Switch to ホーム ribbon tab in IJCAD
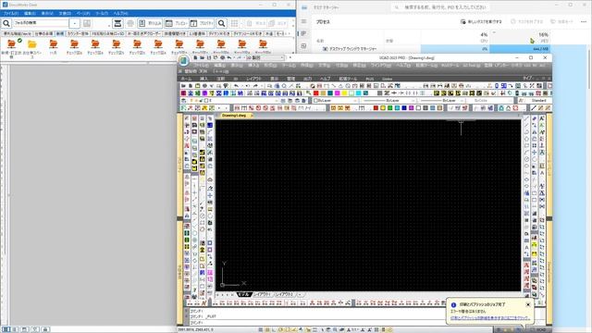Screen dimensions: 592x333 click(186, 79)
